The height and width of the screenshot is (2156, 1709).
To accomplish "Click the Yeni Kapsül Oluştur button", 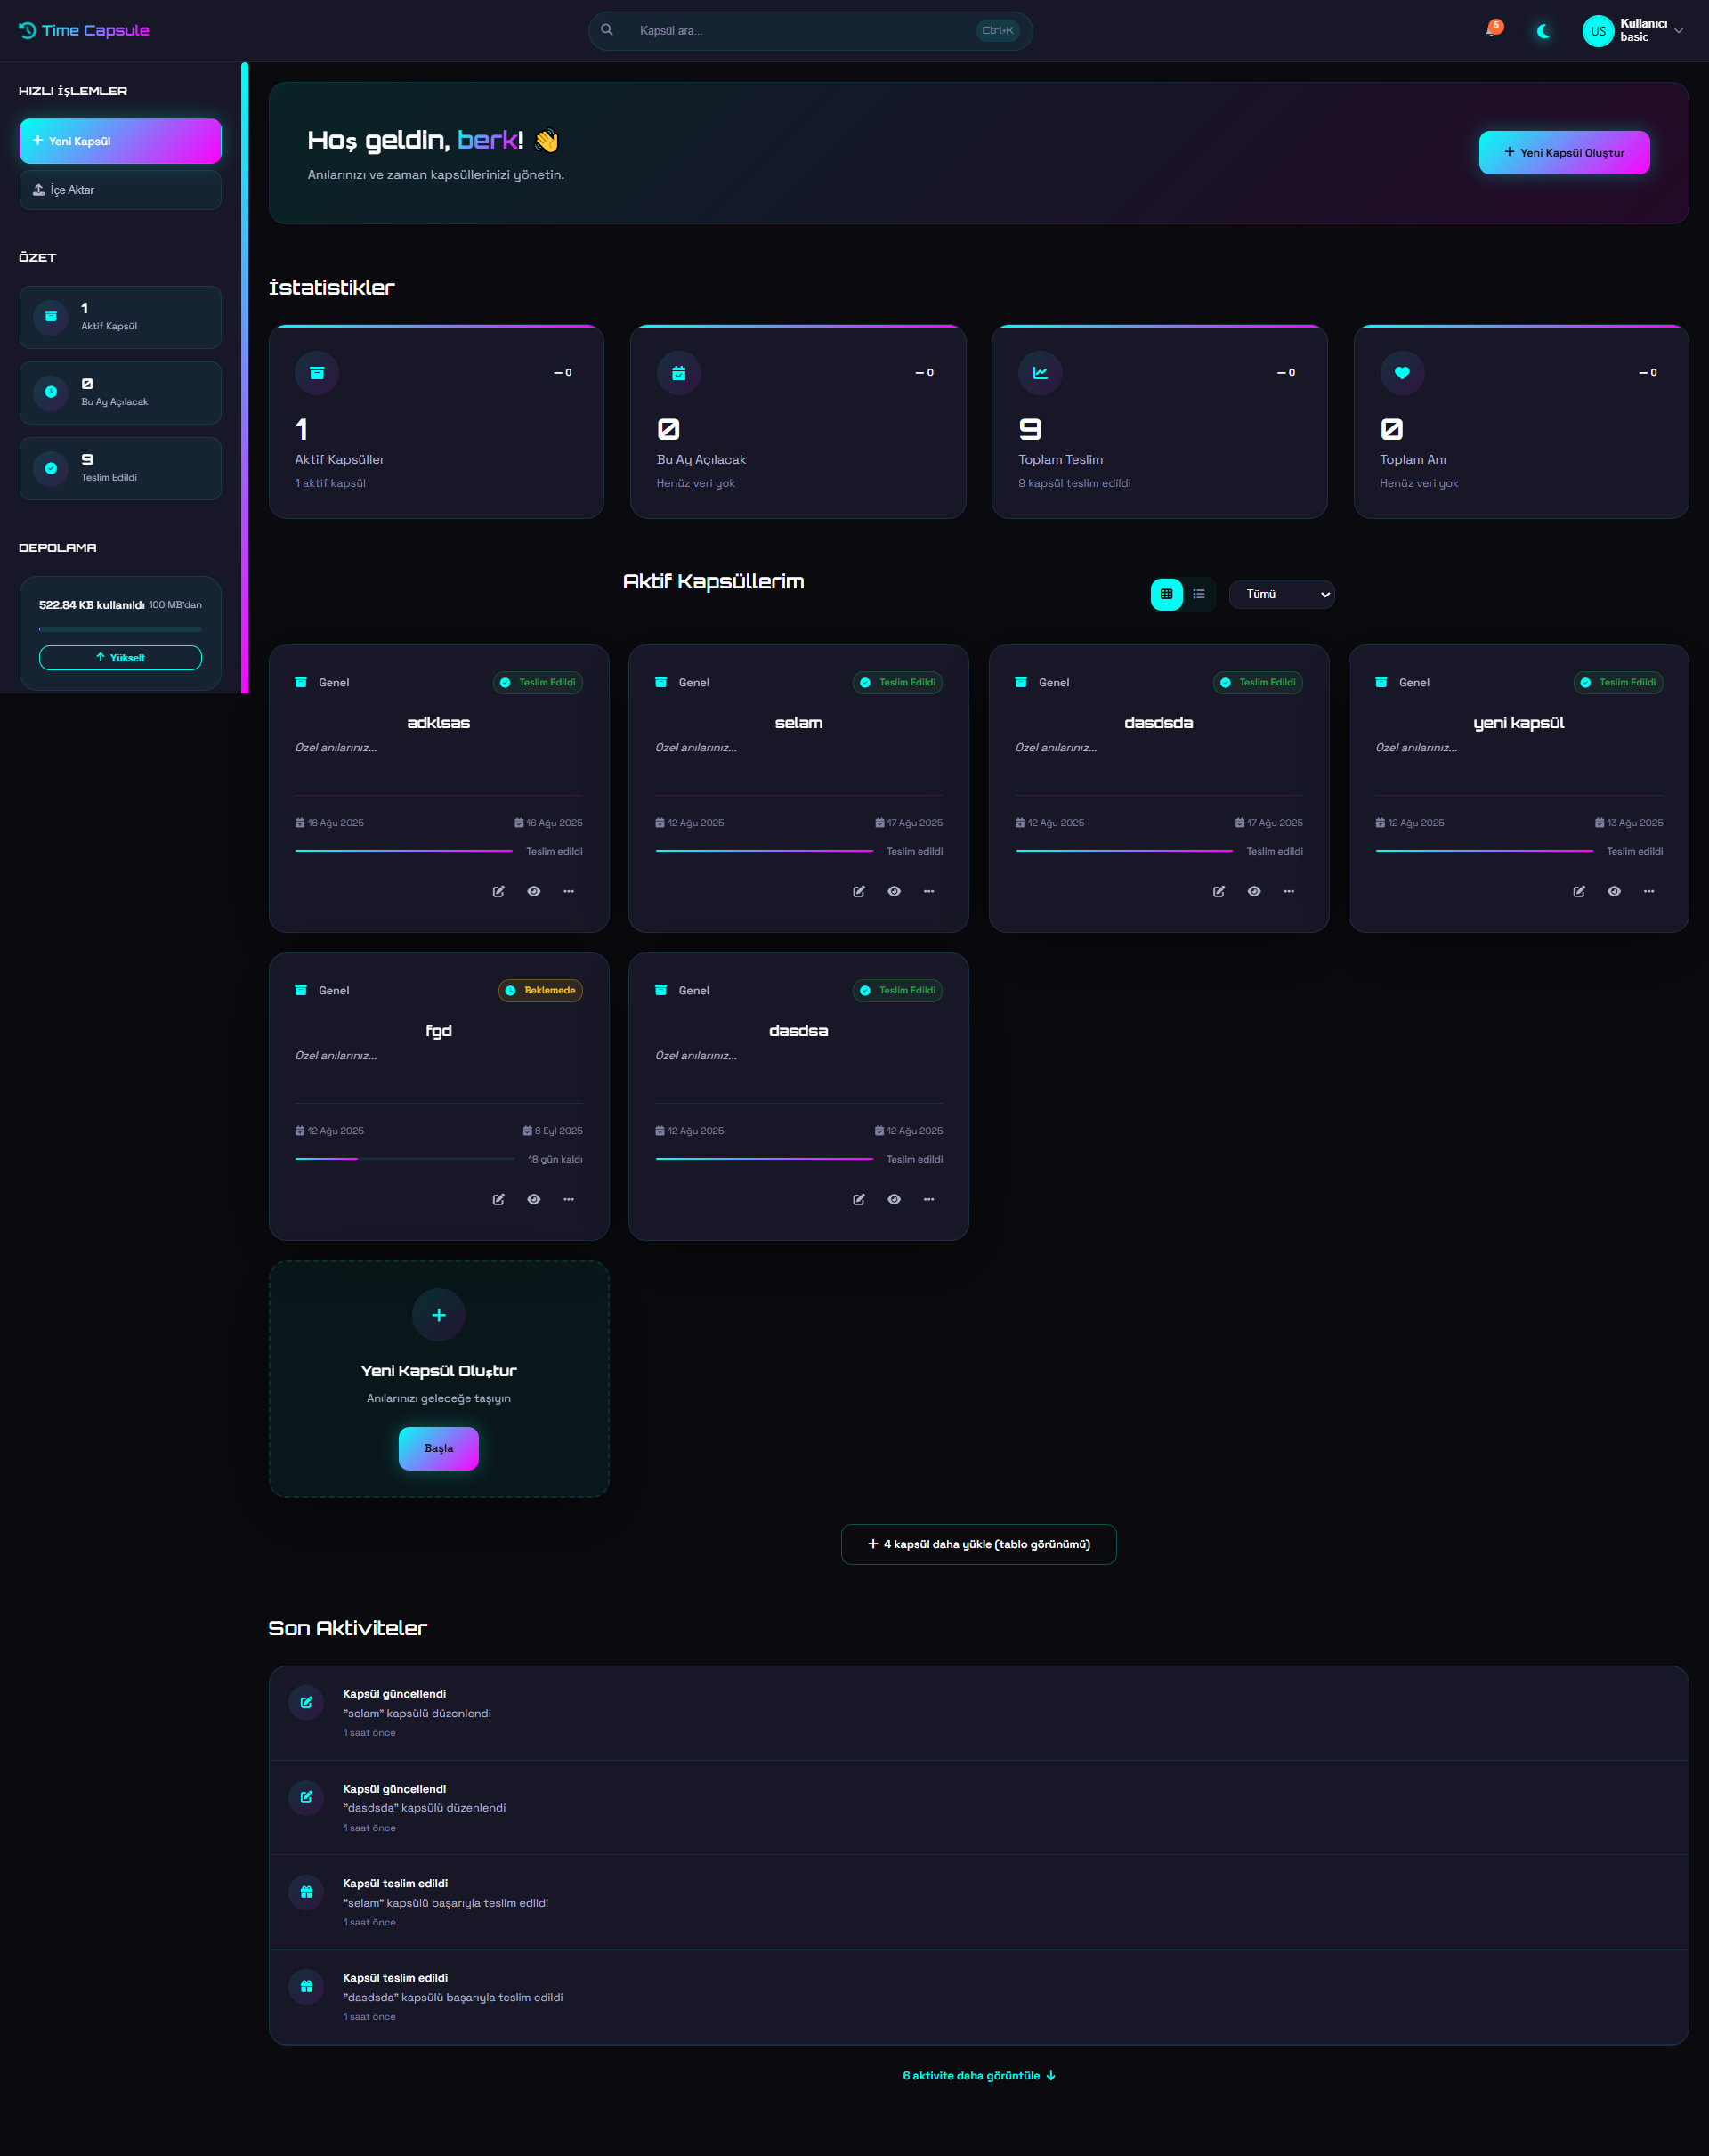I will 1563,152.
